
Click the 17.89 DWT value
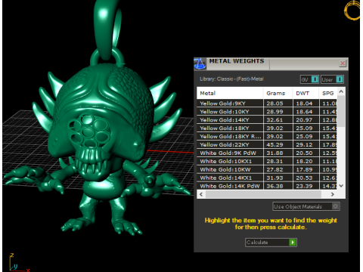(x=304, y=170)
